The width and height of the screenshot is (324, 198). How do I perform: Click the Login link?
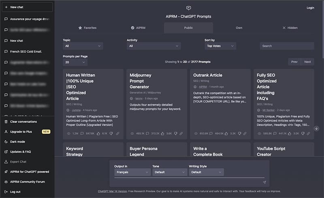[310, 8]
